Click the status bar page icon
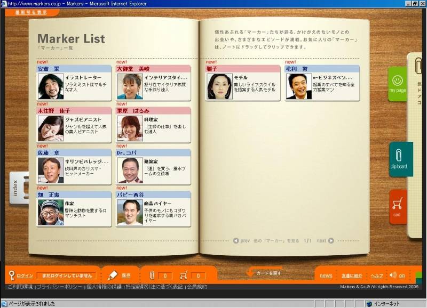This screenshot has height=308, width=427. 4,304
